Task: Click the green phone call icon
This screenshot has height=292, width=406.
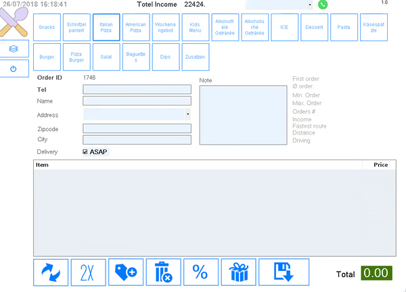Action: coord(323,4)
